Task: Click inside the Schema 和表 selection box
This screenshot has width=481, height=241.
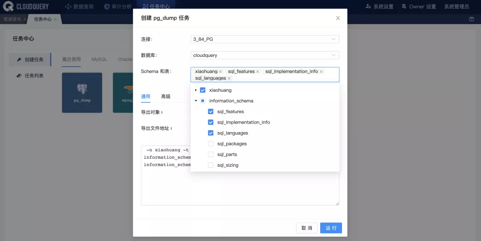Action: pos(265,75)
